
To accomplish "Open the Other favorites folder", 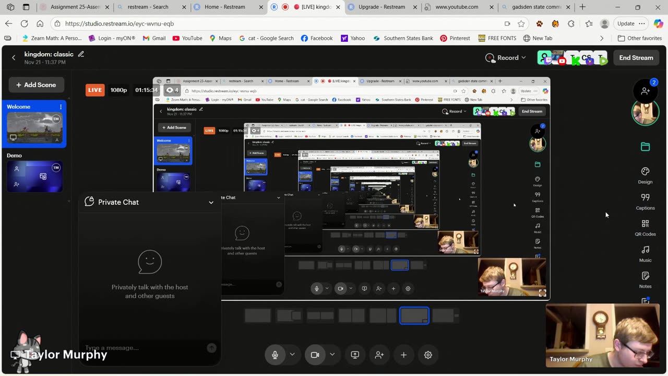I will (640, 38).
